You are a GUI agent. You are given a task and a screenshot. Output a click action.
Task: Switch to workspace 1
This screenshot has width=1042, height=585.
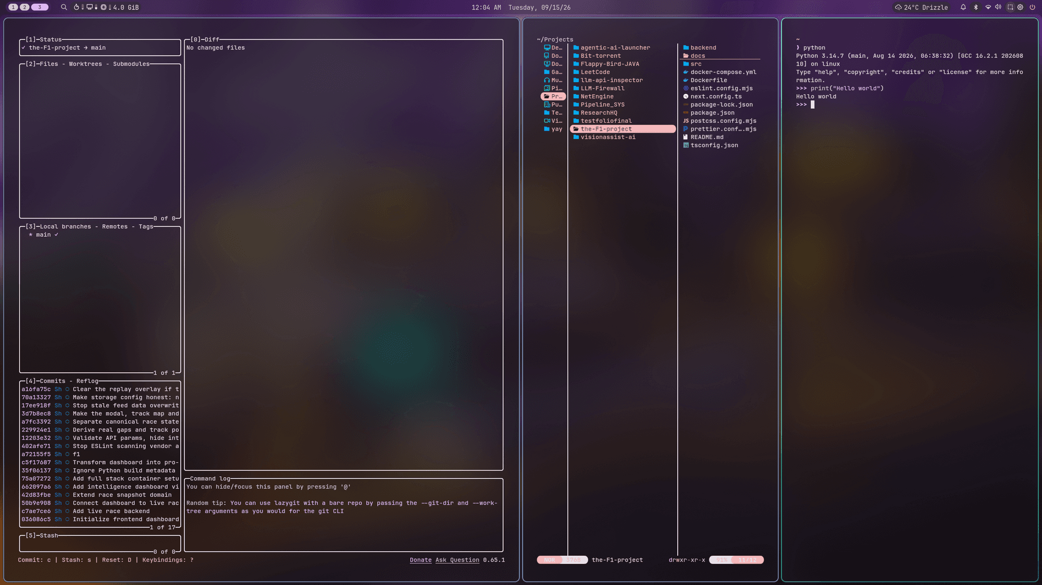[13, 7]
